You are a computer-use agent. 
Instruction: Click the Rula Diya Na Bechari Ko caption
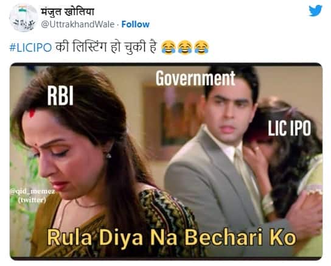coord(171,237)
